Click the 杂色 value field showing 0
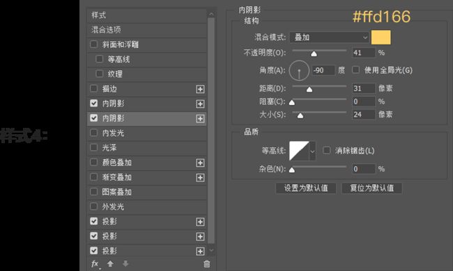The image size is (453, 271). click(363, 169)
